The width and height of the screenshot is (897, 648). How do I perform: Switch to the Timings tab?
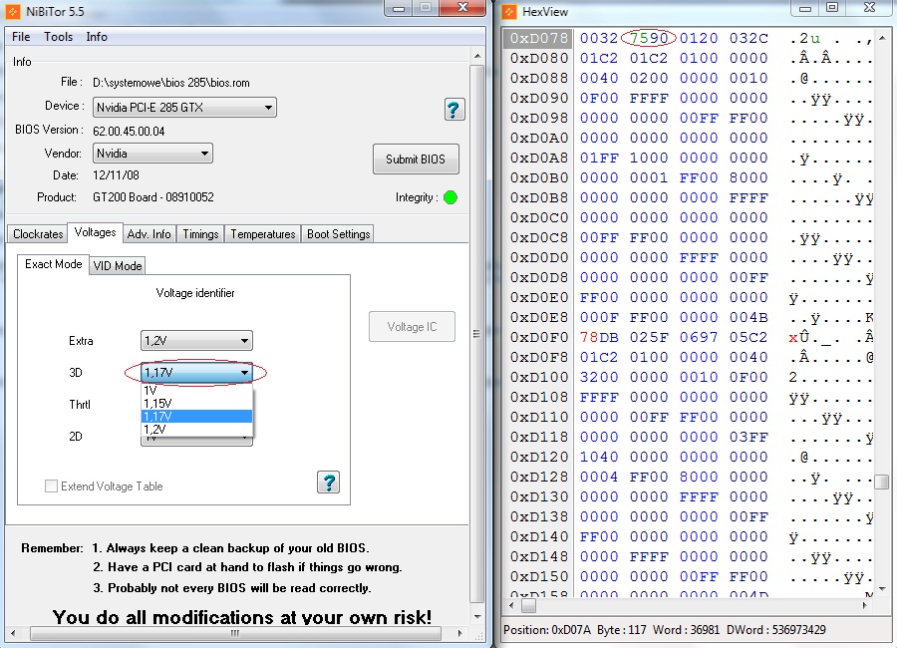coord(200,233)
